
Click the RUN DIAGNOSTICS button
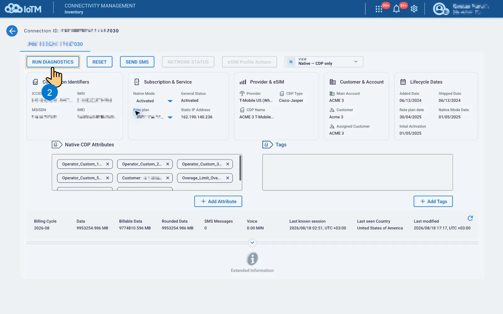tap(53, 62)
